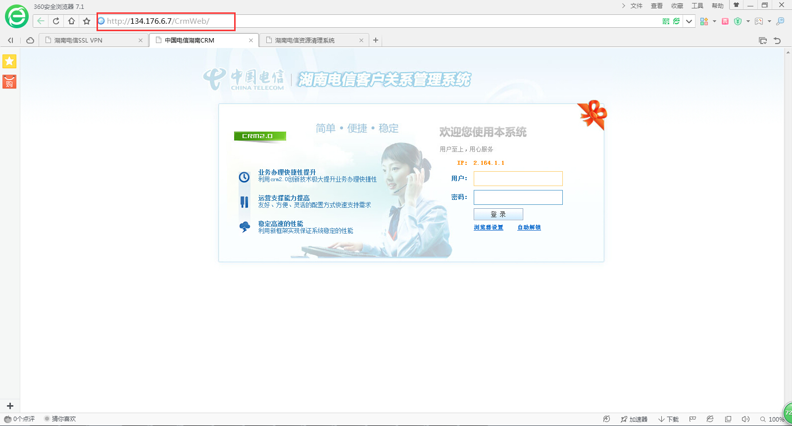Viewport: 792px width, 426px height.
Task: Open the tab list icon at right of tab bar
Action: click(x=763, y=41)
